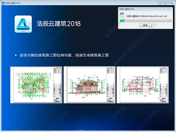Click the install dialog title 浩辰云建筑2018
The image size is (176, 132).
coord(127,9)
